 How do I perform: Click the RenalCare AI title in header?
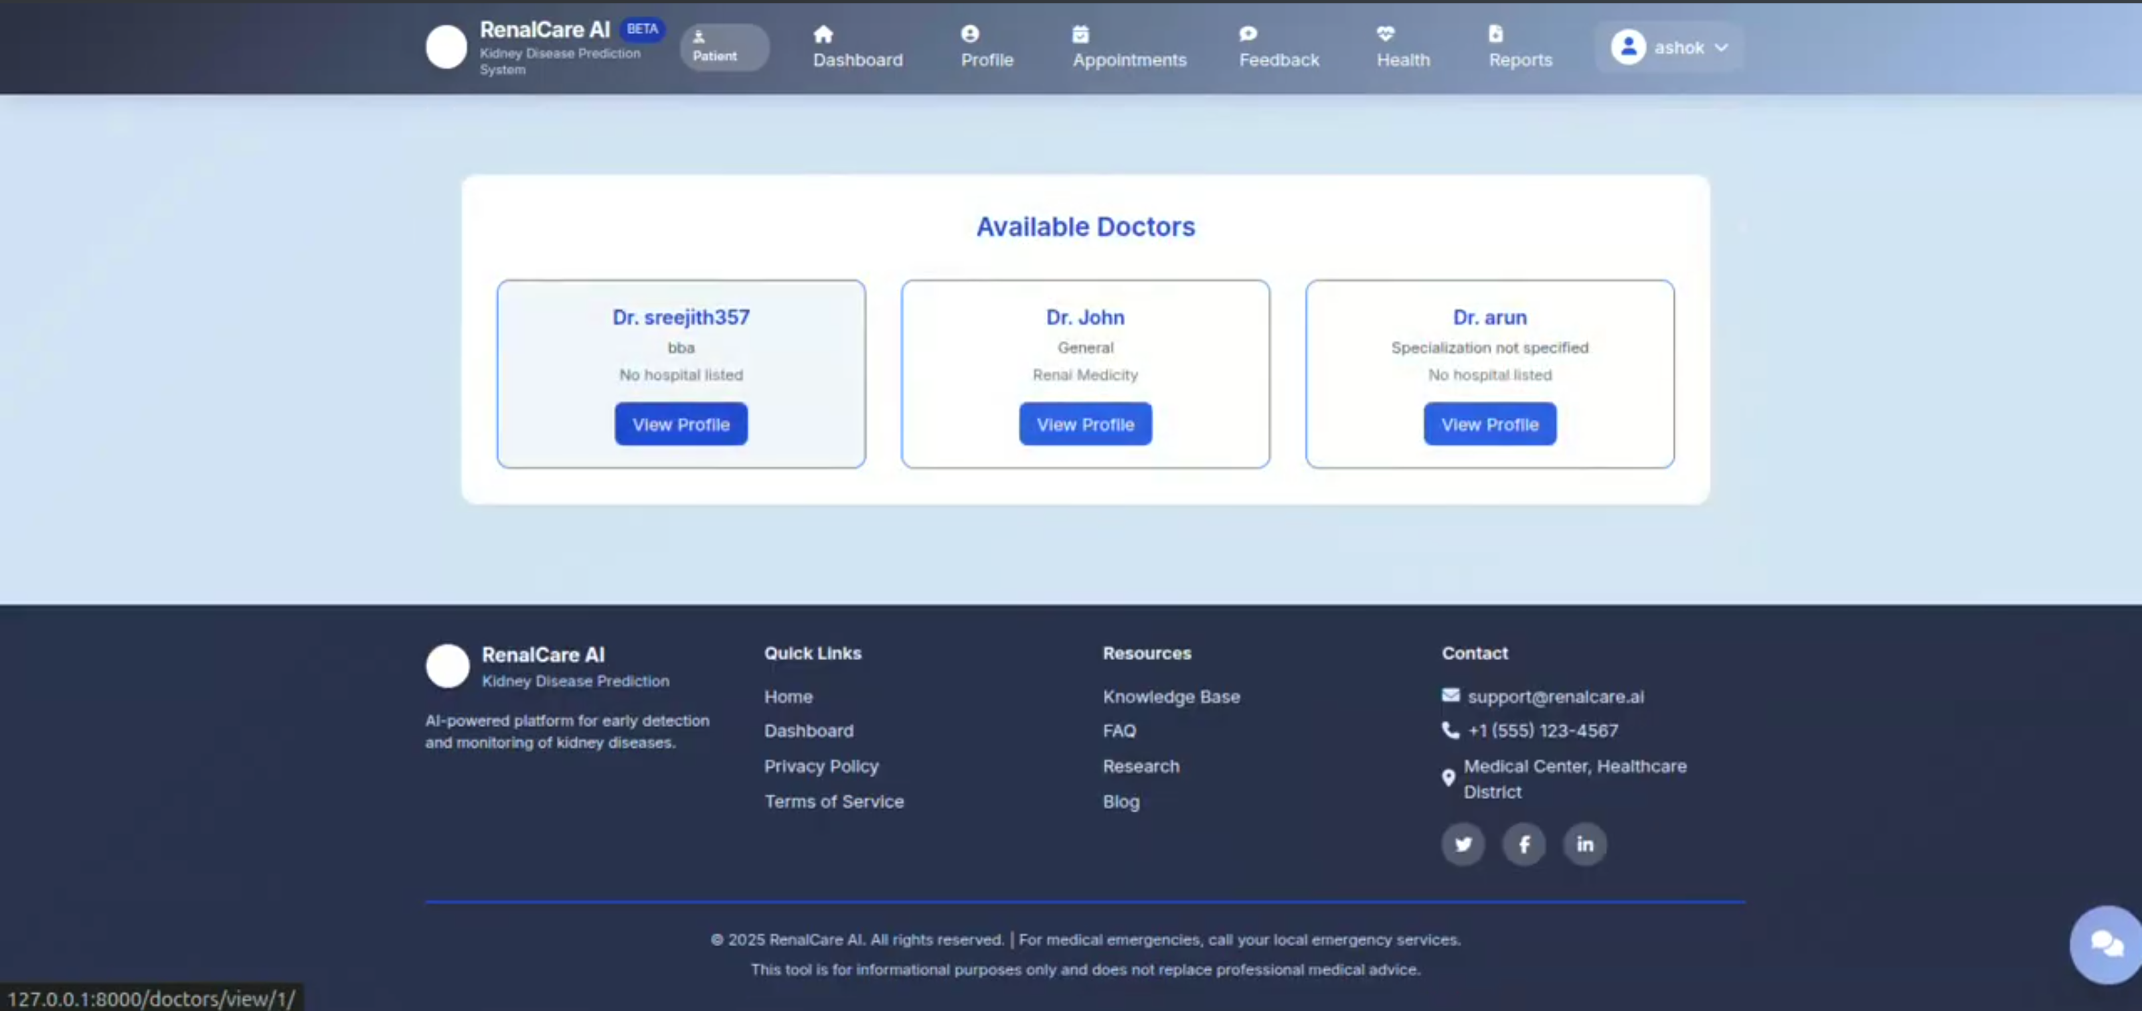point(545,29)
